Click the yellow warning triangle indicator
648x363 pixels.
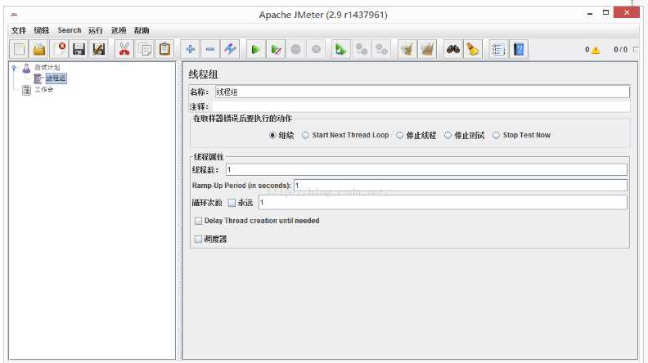(x=596, y=50)
